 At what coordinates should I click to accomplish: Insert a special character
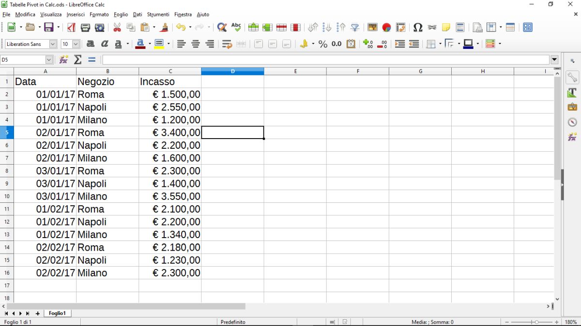coord(418,28)
